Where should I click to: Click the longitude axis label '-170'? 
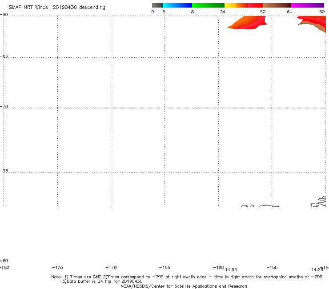pyautogui.click(x=111, y=267)
